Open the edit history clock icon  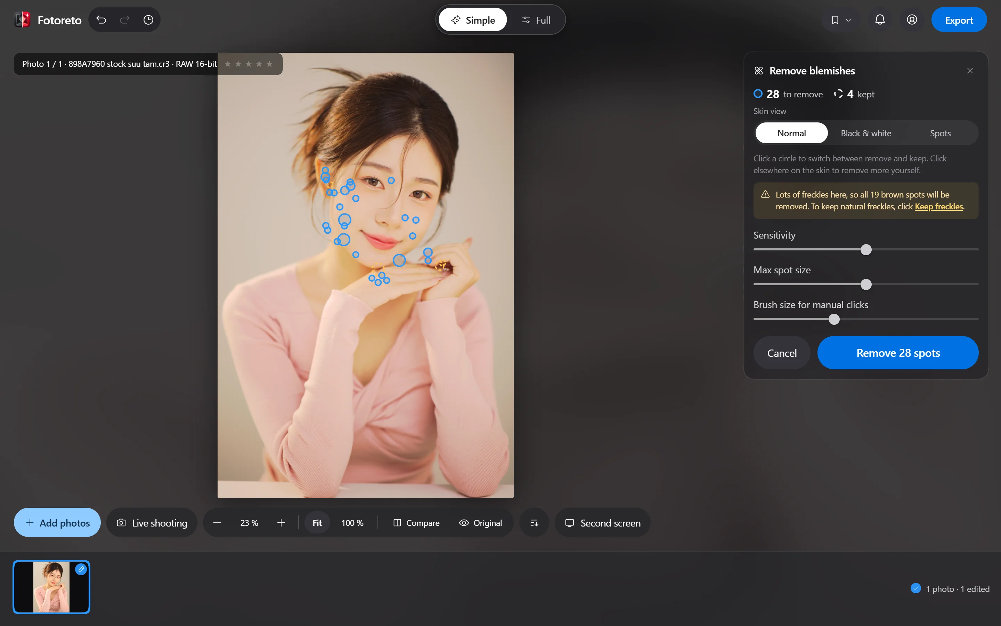tap(148, 20)
